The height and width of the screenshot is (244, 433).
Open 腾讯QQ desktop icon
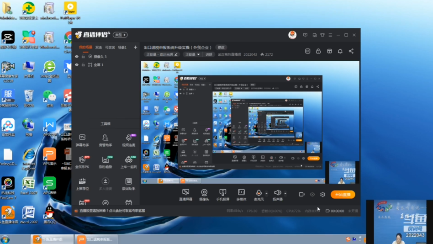click(49, 214)
